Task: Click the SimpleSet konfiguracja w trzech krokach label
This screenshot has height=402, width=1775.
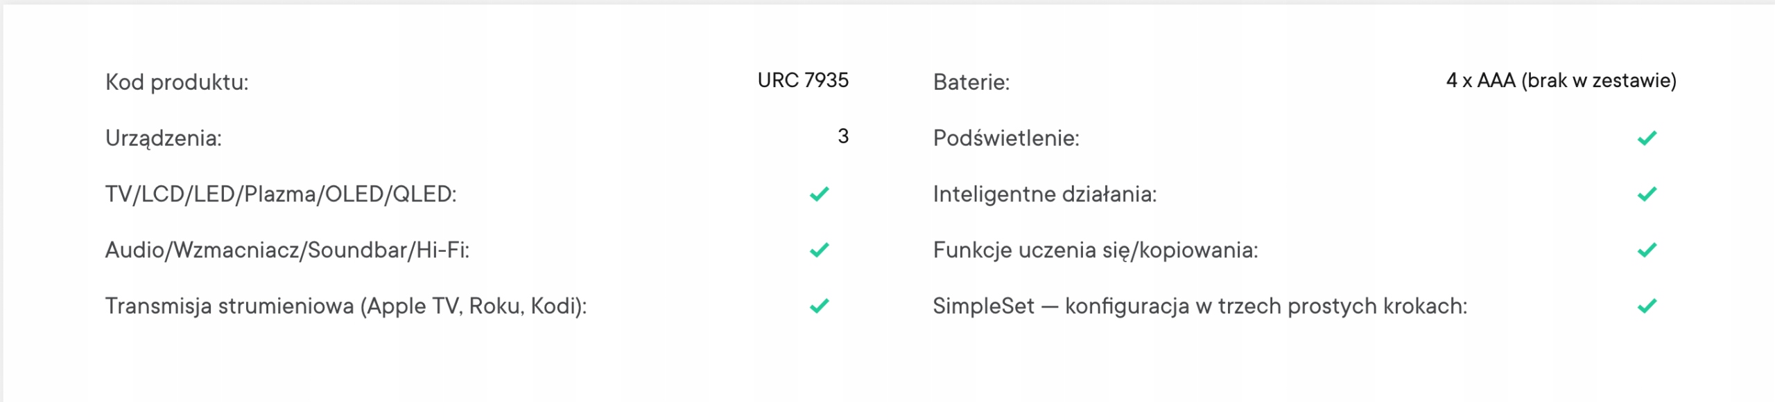Action: point(1200,306)
